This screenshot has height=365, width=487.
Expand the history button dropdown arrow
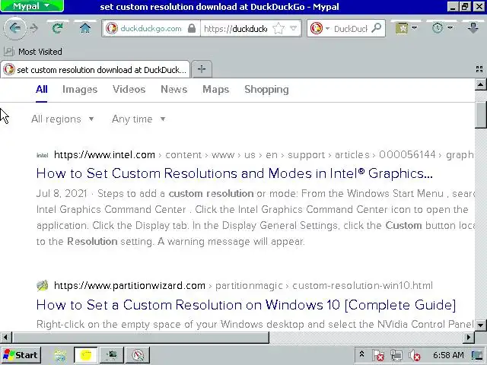[450, 28]
